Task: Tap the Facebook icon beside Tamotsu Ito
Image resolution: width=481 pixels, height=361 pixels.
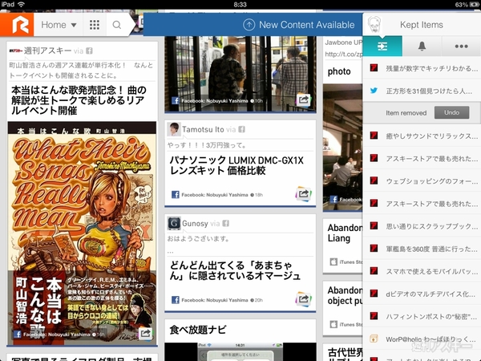Action: 242,129
